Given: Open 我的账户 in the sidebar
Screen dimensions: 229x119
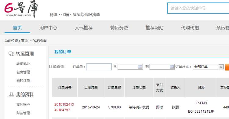Looking at the screenshot, I should click(23, 105).
